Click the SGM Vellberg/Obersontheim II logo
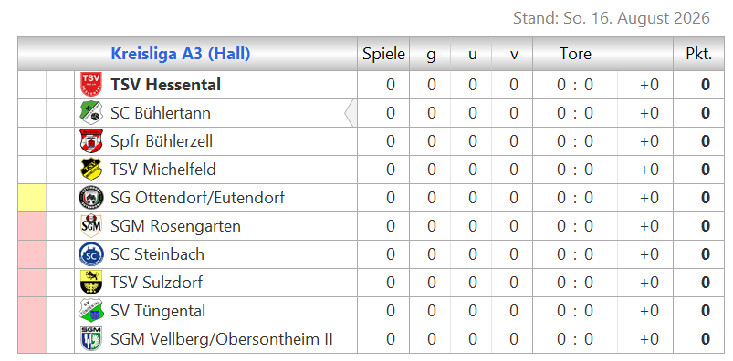 pyautogui.click(x=90, y=339)
